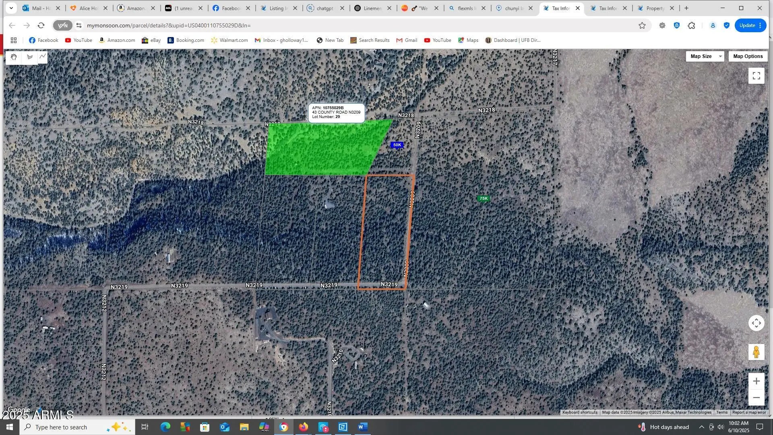Expand the Map Size dropdown

point(705,56)
